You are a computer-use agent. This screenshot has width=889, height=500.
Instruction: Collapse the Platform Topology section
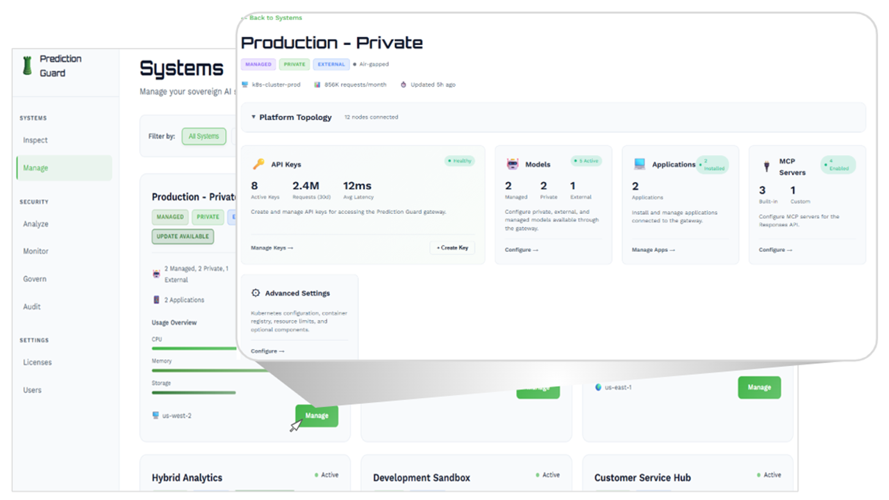(x=254, y=117)
